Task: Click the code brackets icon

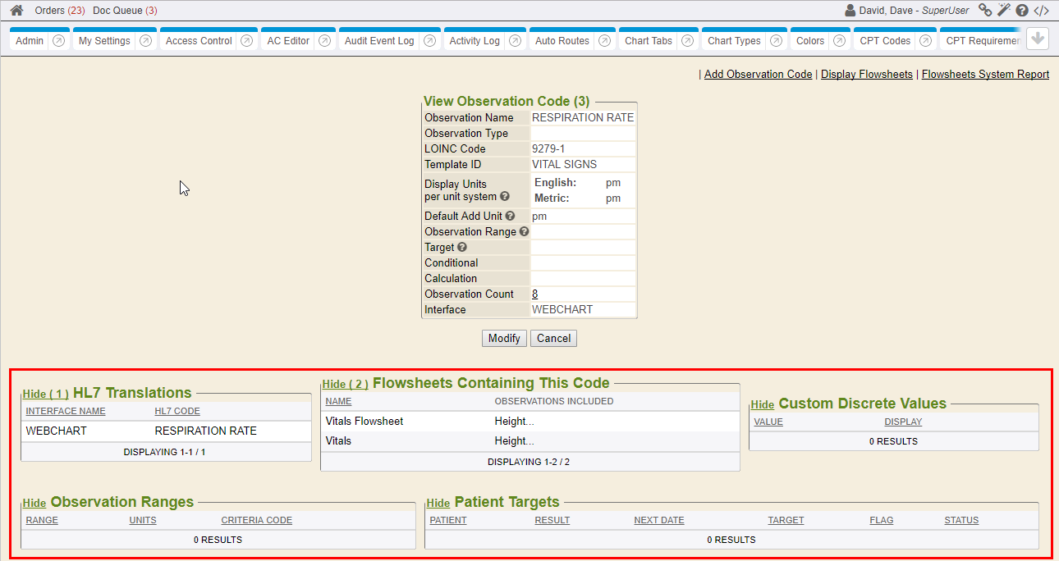Action: [x=1041, y=11]
